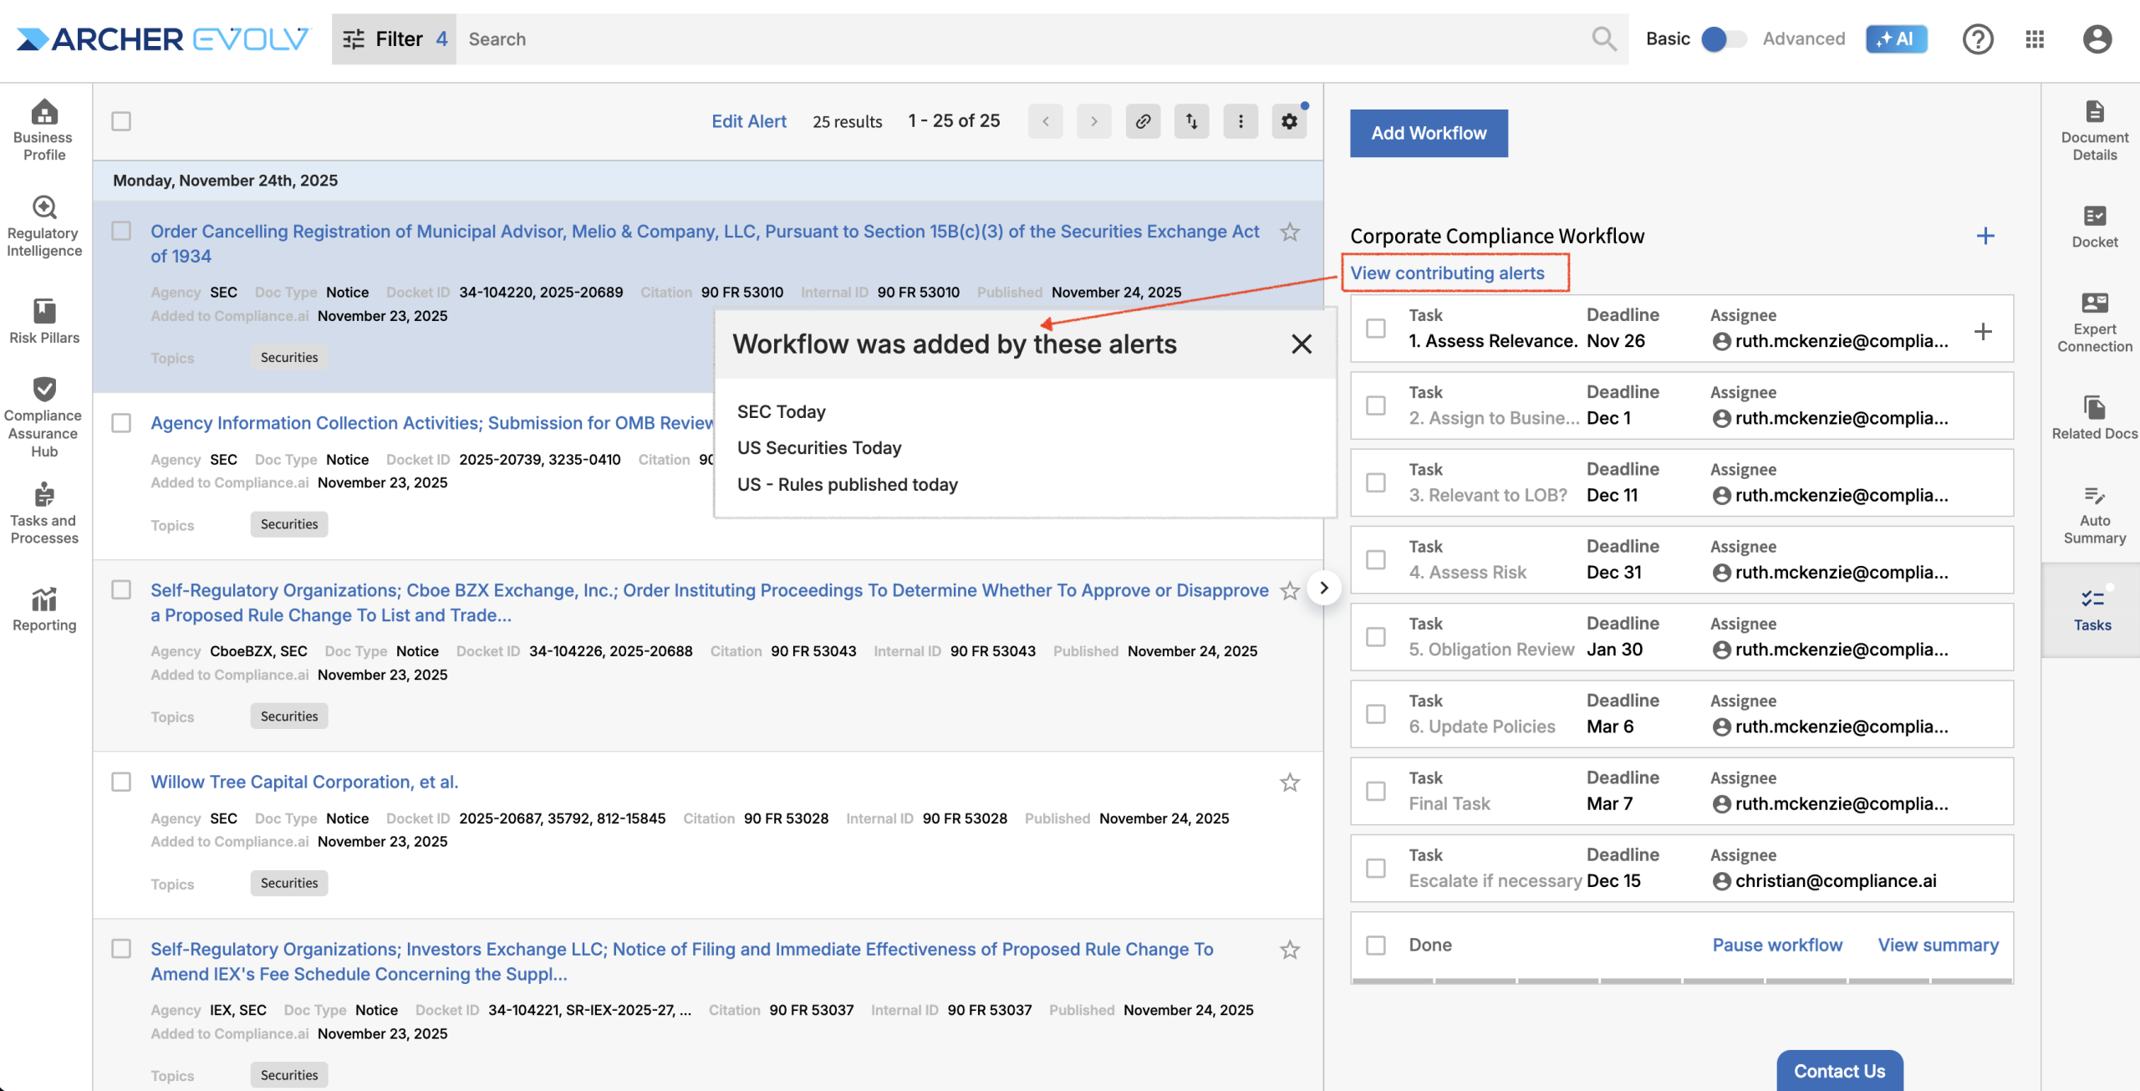Image resolution: width=2140 pixels, height=1091 pixels.
Task: Open the Filter dropdown
Action: pyautogui.click(x=394, y=39)
